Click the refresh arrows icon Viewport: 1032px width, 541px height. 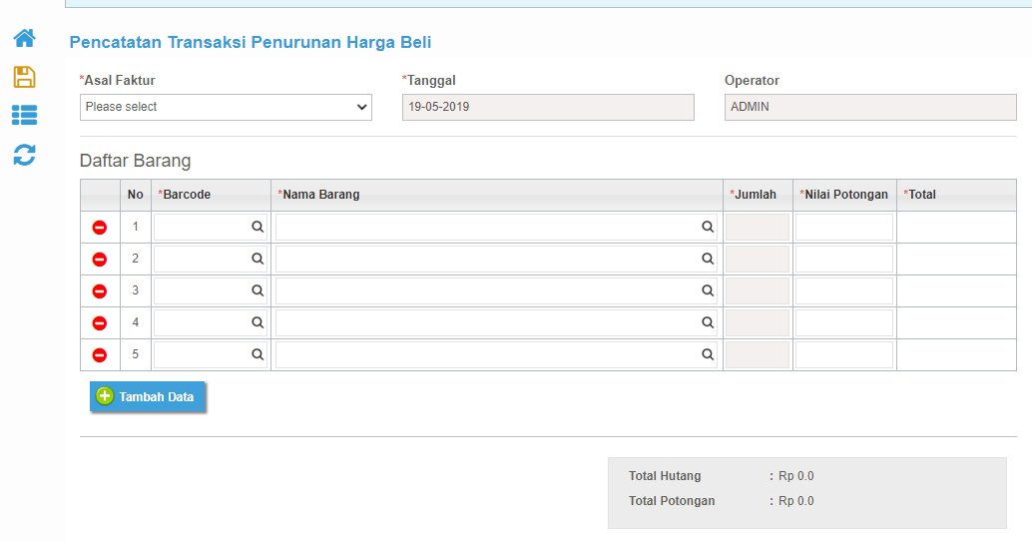coord(24,155)
